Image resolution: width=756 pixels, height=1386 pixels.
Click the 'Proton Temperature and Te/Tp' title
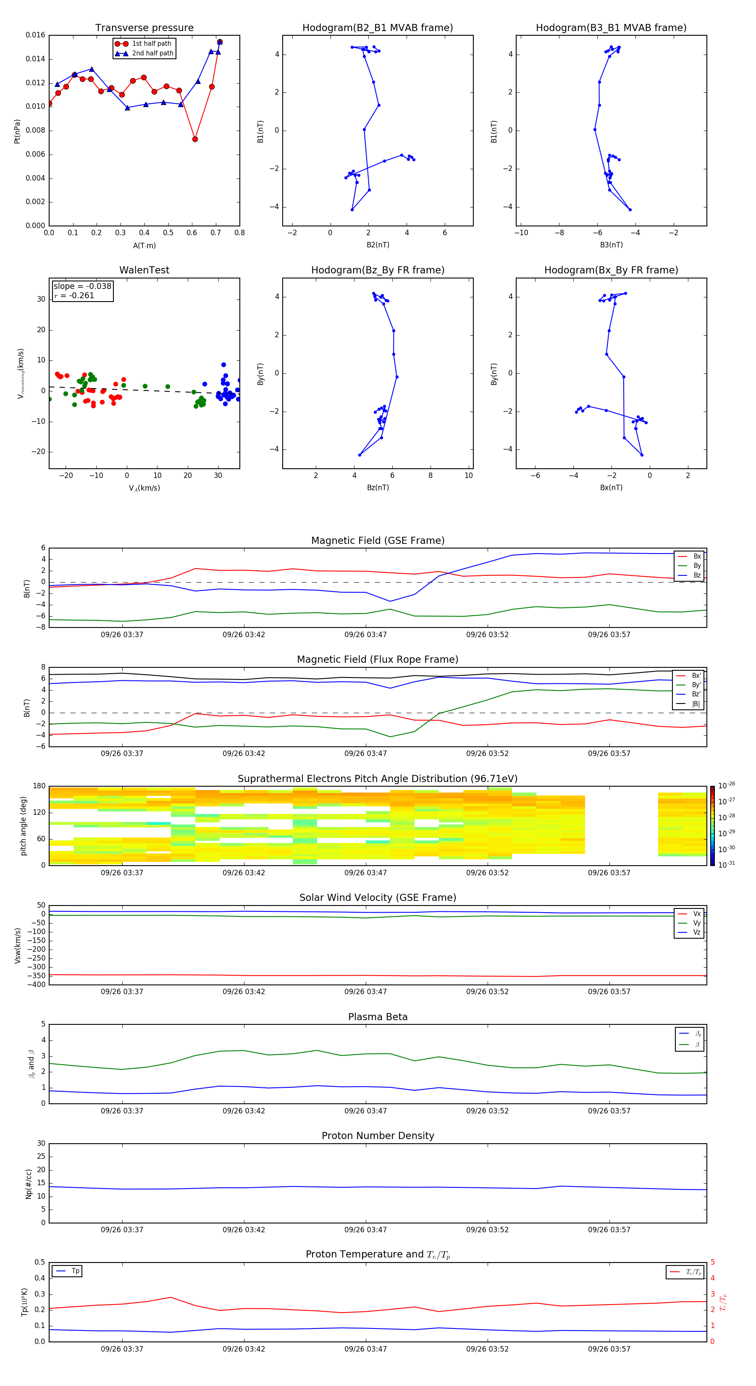click(x=378, y=1254)
